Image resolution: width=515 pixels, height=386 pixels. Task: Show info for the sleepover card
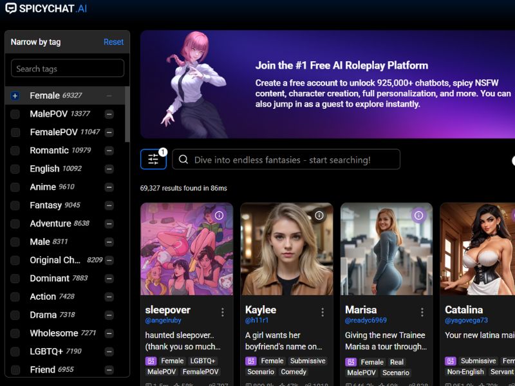pyautogui.click(x=219, y=216)
